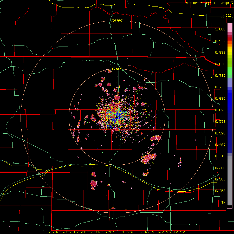Click the 0.467 color scale value
The height and width of the screenshot is (234, 234).
click(220, 145)
